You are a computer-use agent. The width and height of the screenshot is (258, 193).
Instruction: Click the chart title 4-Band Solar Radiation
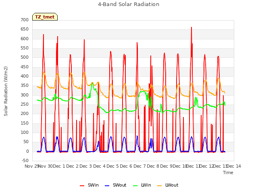pos(129,4)
